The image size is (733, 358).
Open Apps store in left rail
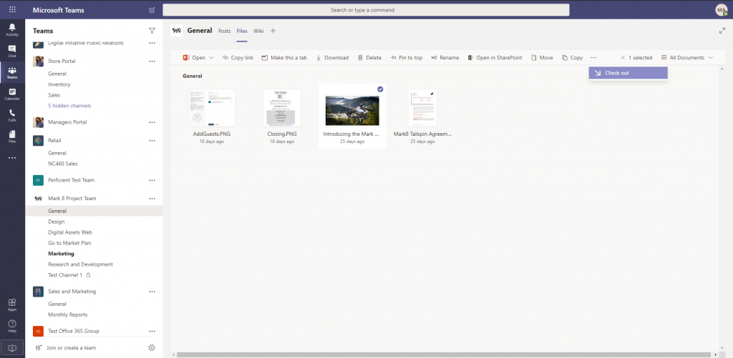(x=12, y=305)
